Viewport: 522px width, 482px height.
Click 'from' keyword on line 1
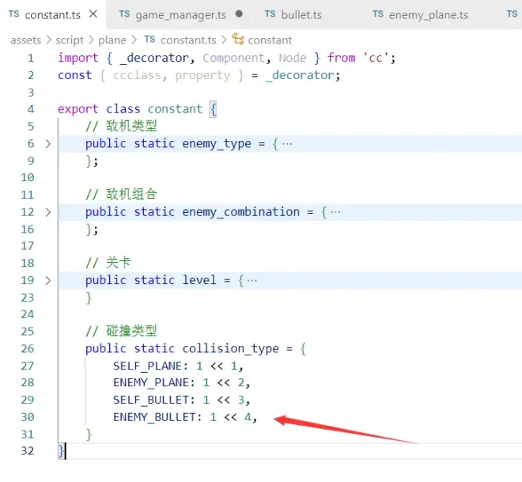click(342, 58)
